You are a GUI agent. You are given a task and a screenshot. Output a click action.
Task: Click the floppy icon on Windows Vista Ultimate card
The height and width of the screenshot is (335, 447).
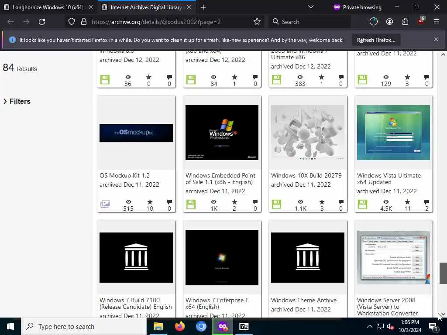click(x=362, y=204)
